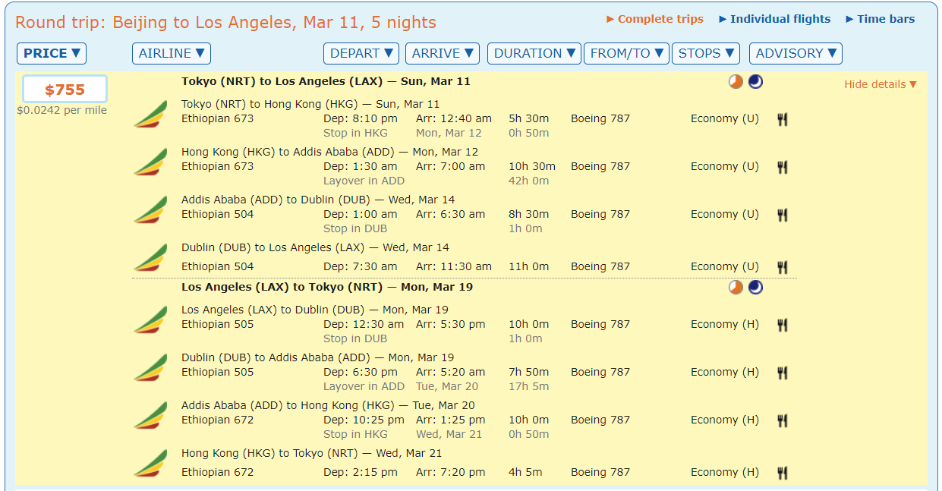Open the FROM/TO filter dropdown
Viewport: 942px width, 491px height.
[626, 53]
